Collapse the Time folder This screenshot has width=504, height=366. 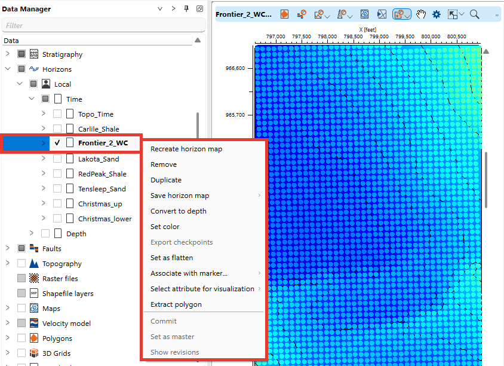(x=32, y=99)
